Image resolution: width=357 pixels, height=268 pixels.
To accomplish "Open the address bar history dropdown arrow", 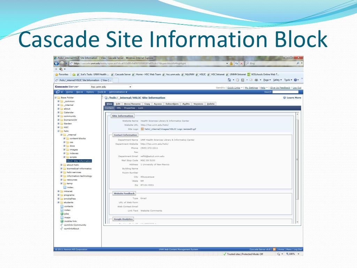I will tap(227, 64).
